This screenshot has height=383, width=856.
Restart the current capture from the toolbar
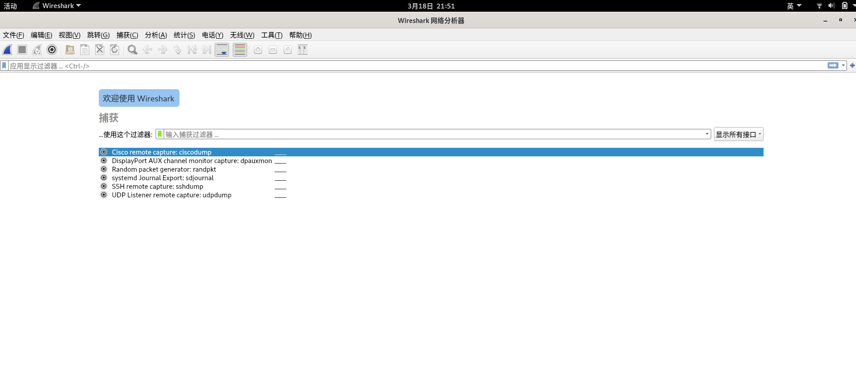pos(37,50)
